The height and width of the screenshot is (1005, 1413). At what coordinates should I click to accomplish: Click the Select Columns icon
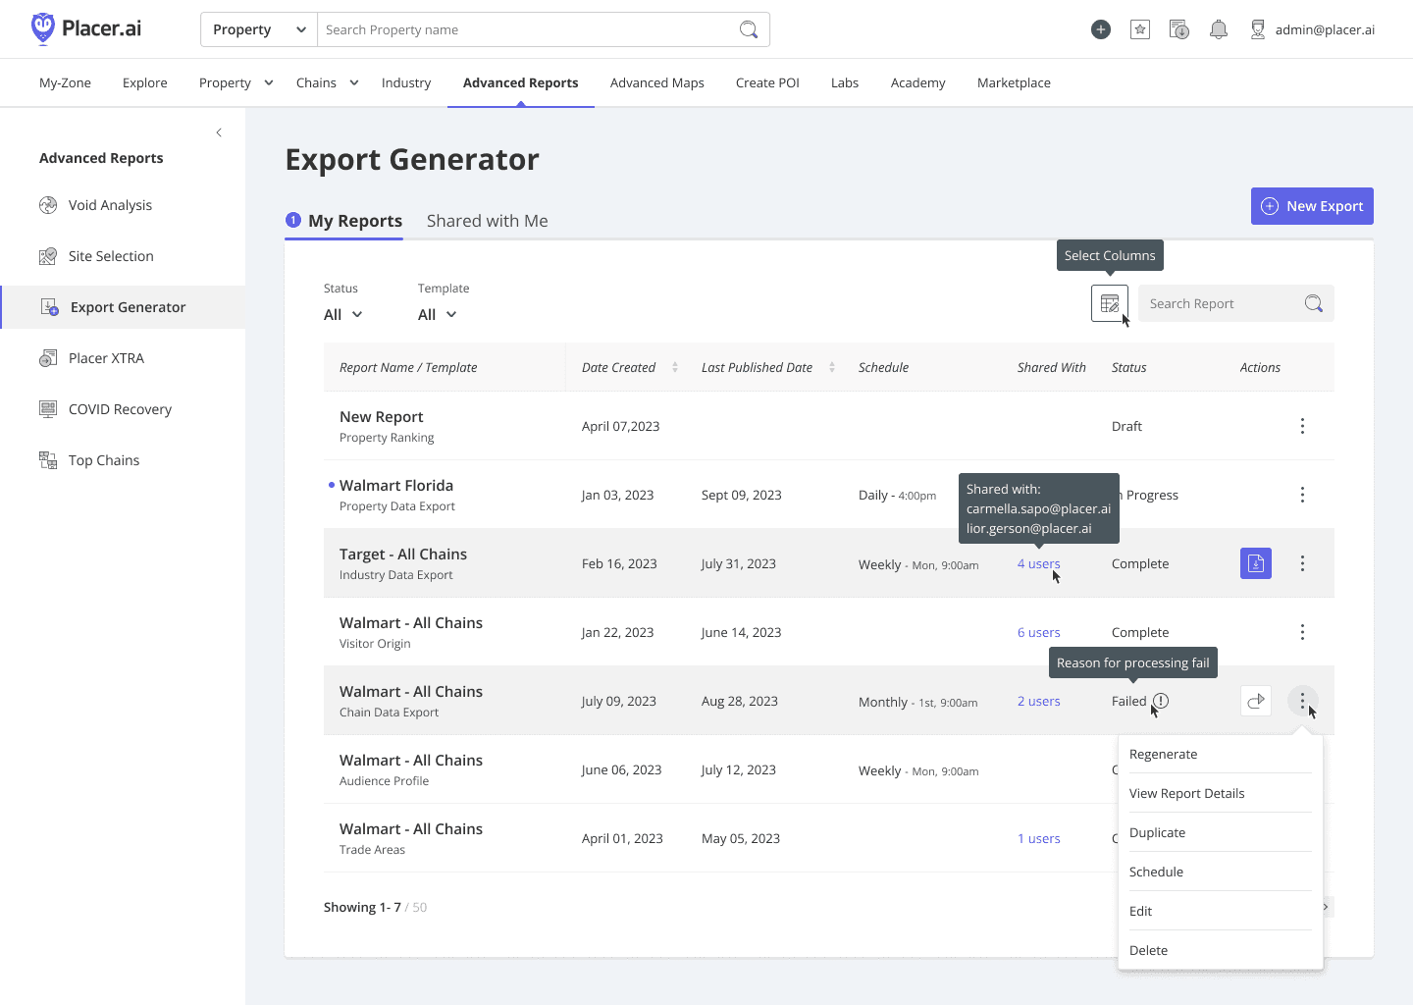(1110, 303)
